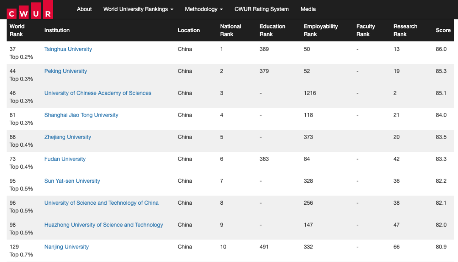Image resolution: width=458 pixels, height=262 pixels.
Task: Select Shanghai Jiao Tong score 84.0
Action: [x=441, y=115]
